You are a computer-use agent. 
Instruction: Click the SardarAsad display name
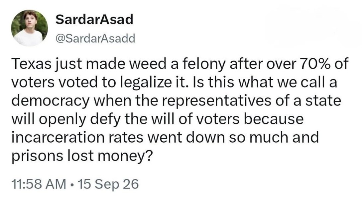[94, 19]
